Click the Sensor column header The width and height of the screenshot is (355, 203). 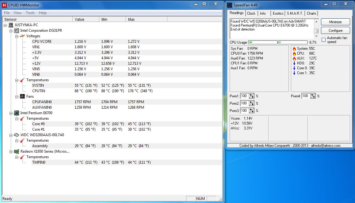click(x=37, y=20)
